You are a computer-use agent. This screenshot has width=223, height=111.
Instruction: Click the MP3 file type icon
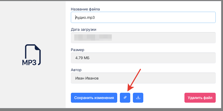(x=33, y=55)
